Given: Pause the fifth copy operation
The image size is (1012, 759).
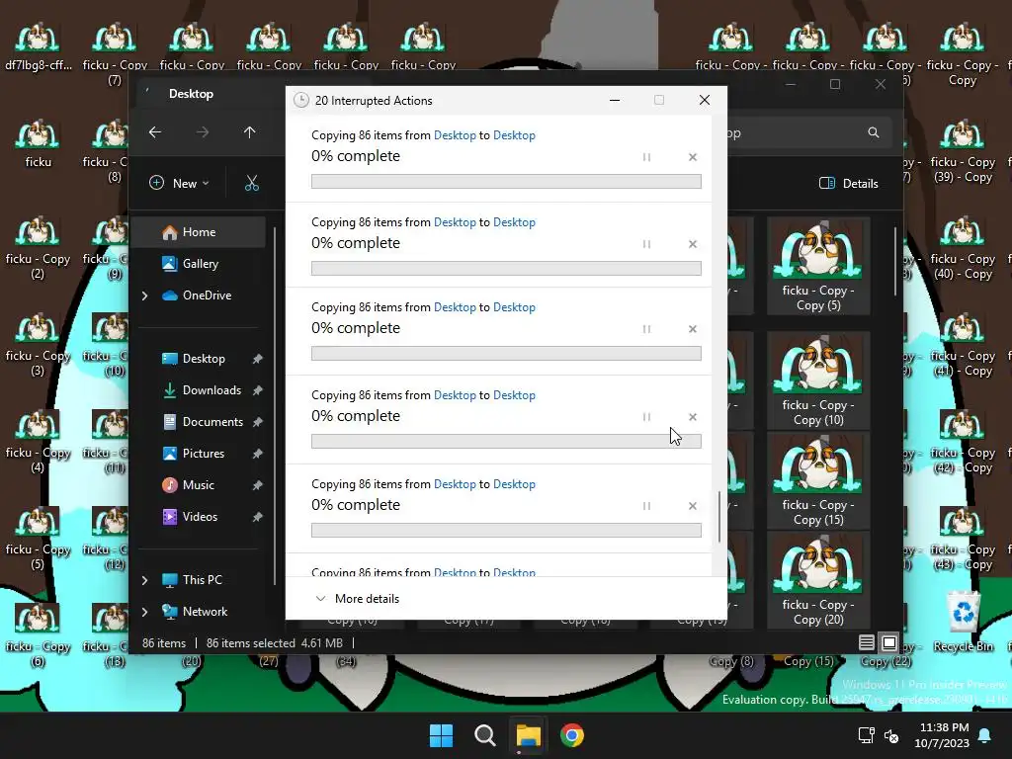Looking at the screenshot, I should [646, 506].
